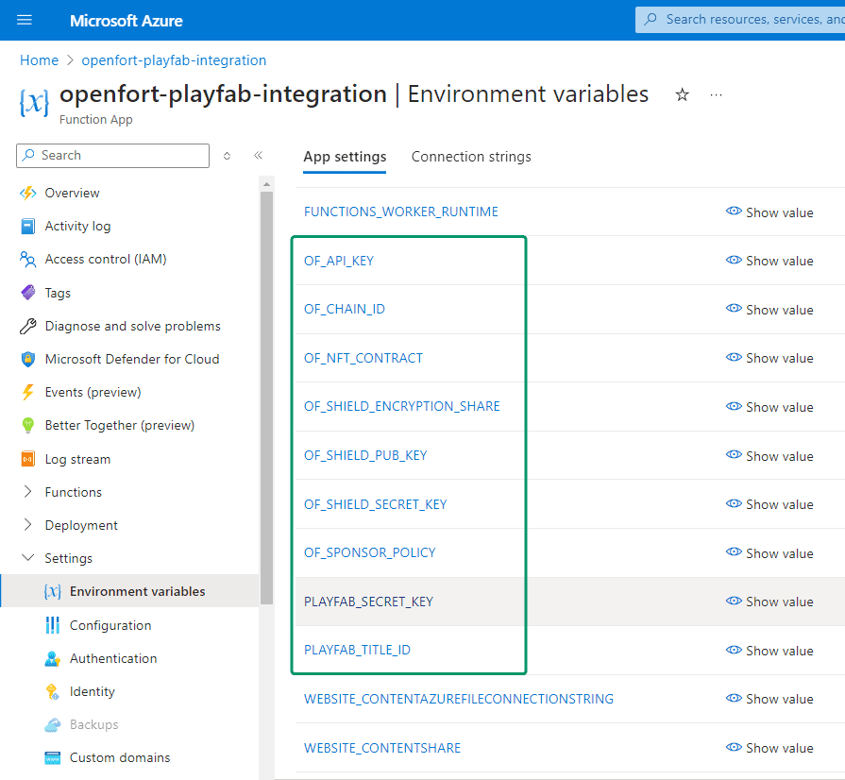845x780 pixels.
Task: Open the Overview pane
Action: pyautogui.click(x=71, y=193)
